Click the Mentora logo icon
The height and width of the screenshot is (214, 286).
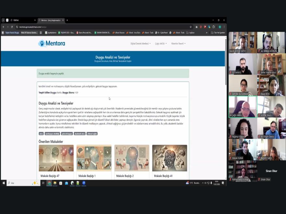coord(42,43)
